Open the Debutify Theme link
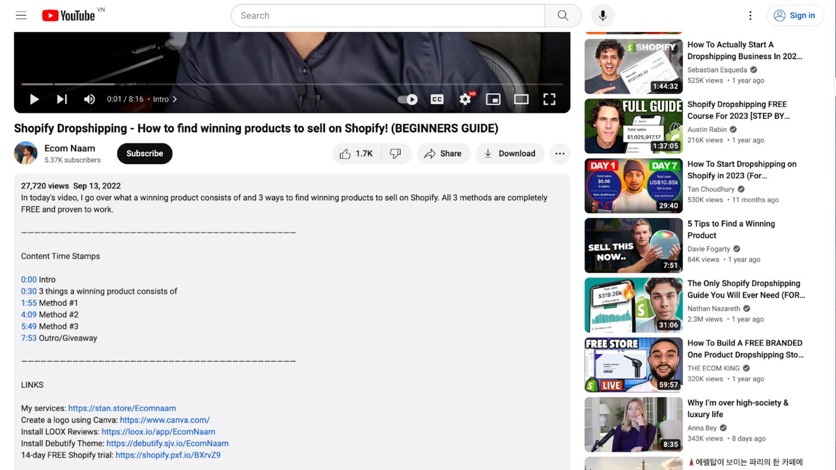This screenshot has width=836, height=470. coord(167,443)
